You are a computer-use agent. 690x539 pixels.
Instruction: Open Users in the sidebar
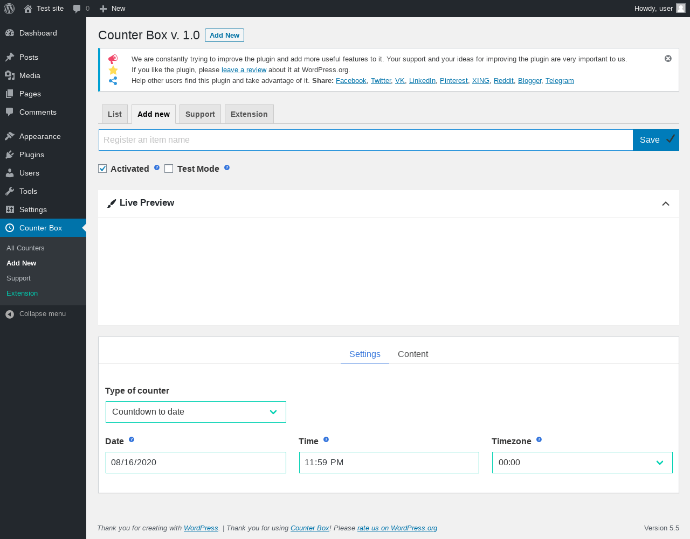coord(43,173)
